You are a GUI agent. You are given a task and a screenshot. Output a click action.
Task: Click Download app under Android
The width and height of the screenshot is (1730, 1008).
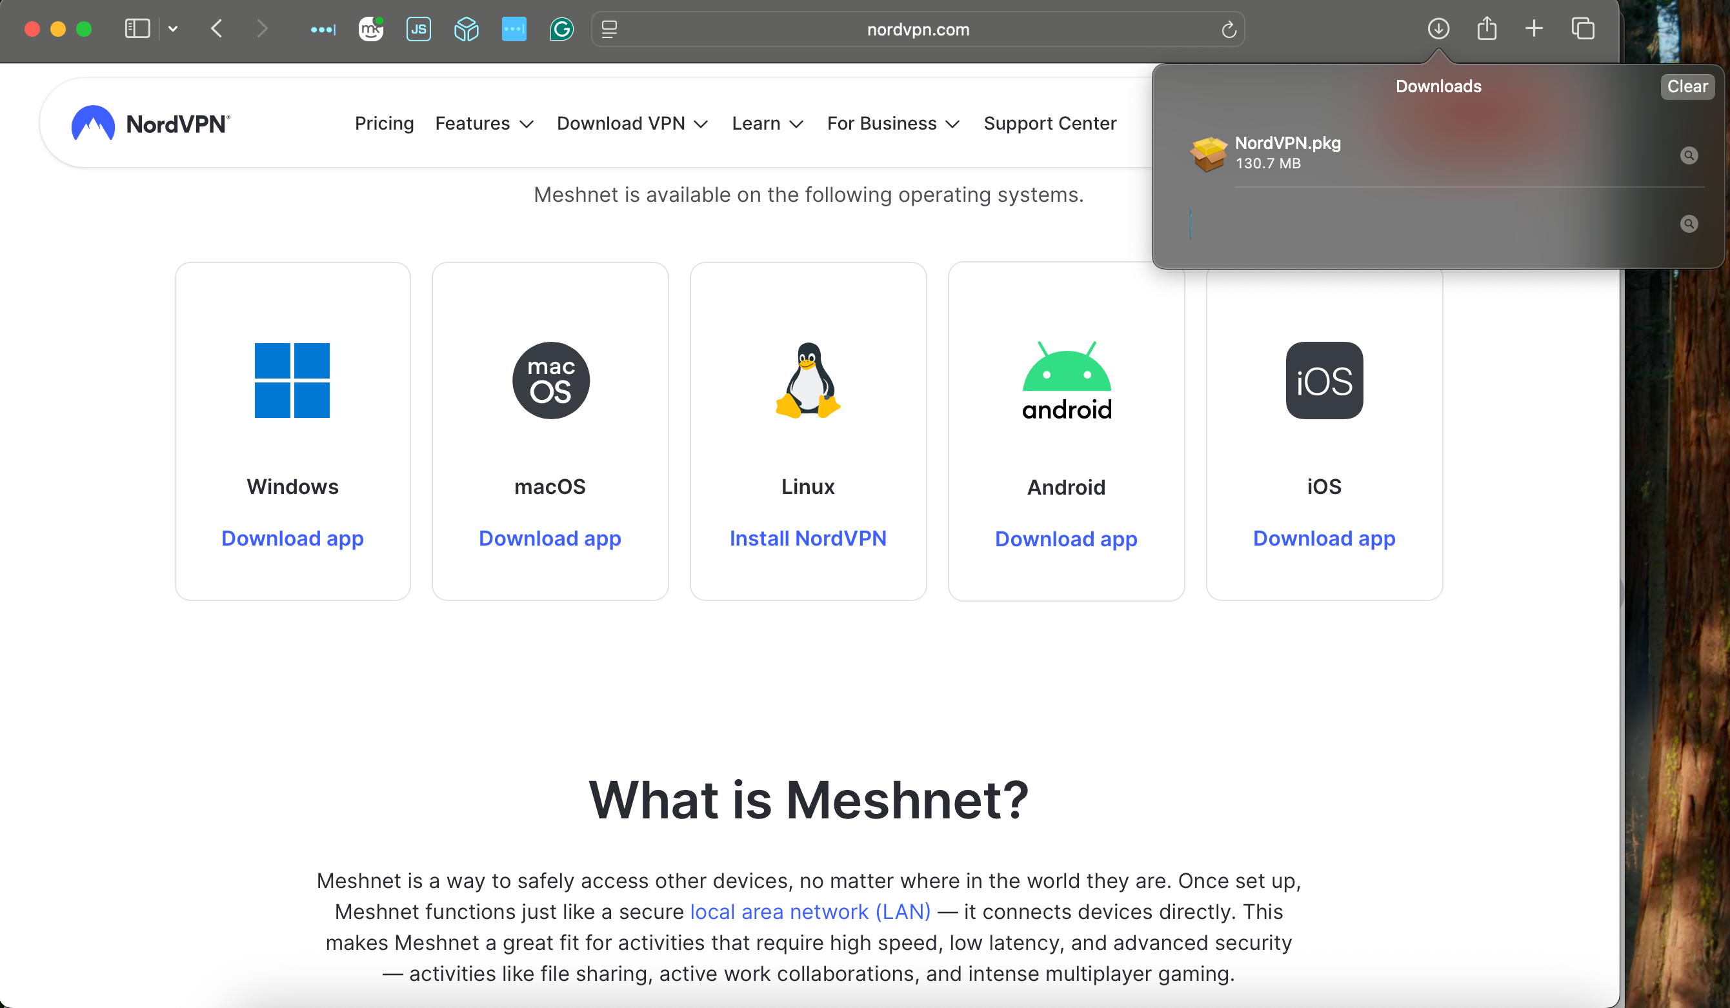[1066, 539]
